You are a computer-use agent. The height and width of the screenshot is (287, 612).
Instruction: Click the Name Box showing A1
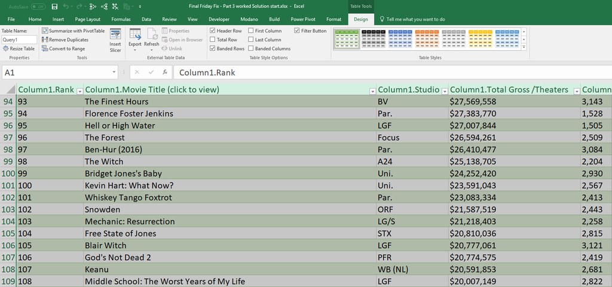(x=57, y=72)
